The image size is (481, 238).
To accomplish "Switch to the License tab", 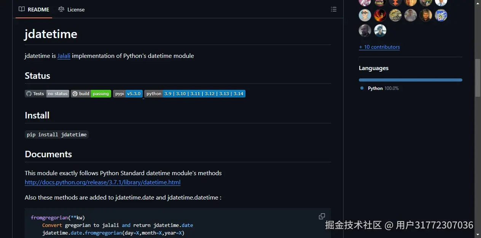I will point(72,9).
